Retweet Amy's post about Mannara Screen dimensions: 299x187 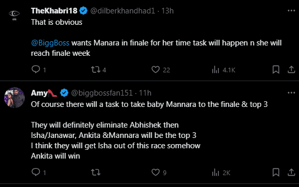pos(96,173)
